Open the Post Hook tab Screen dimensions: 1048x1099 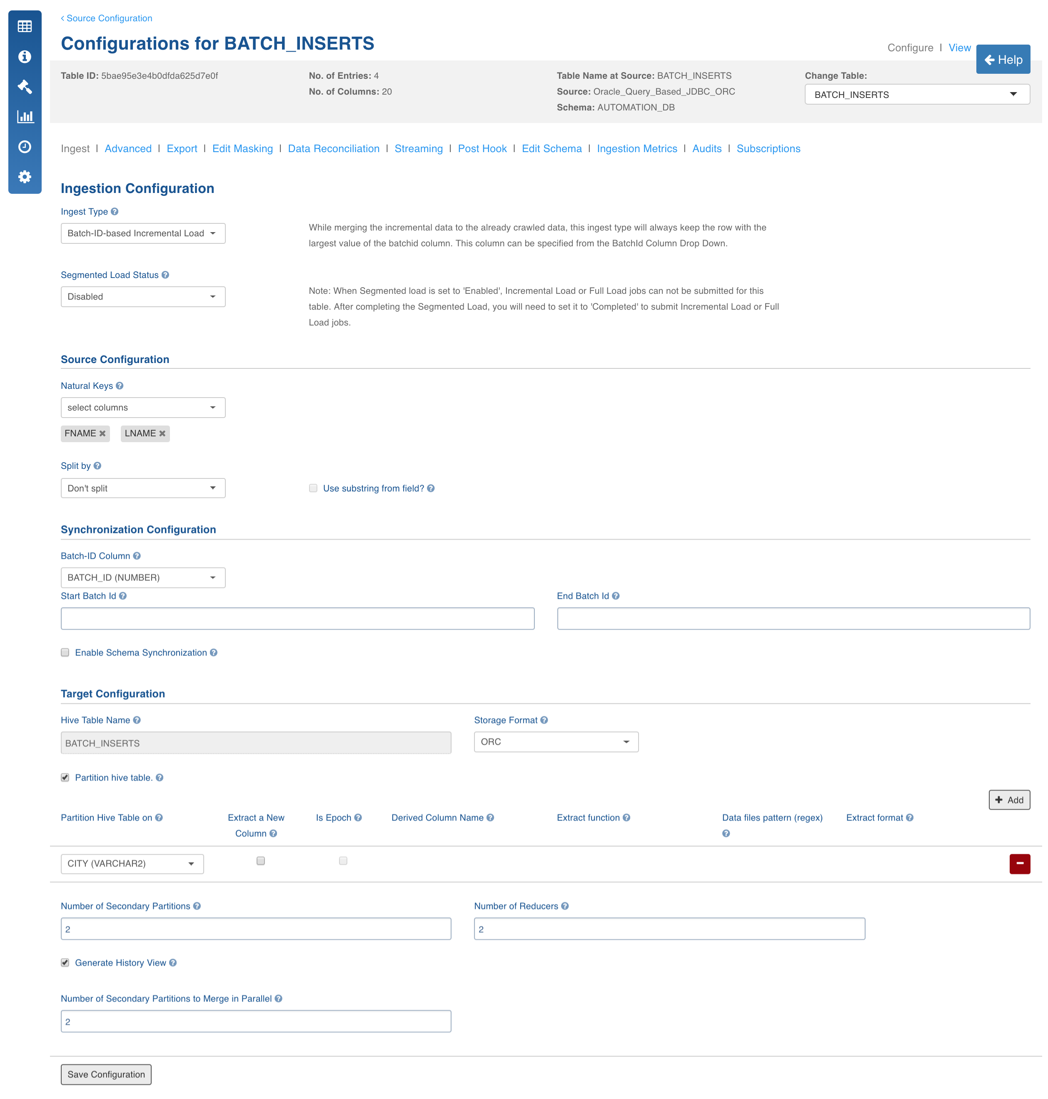[x=482, y=148]
